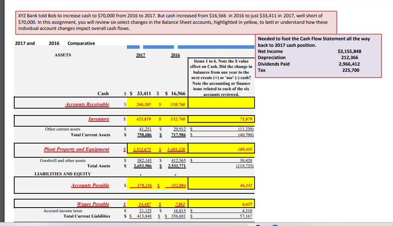Viewport: 393px width, 226px height.
Task: Click the Total Current Assets label
Action: click(x=90, y=135)
